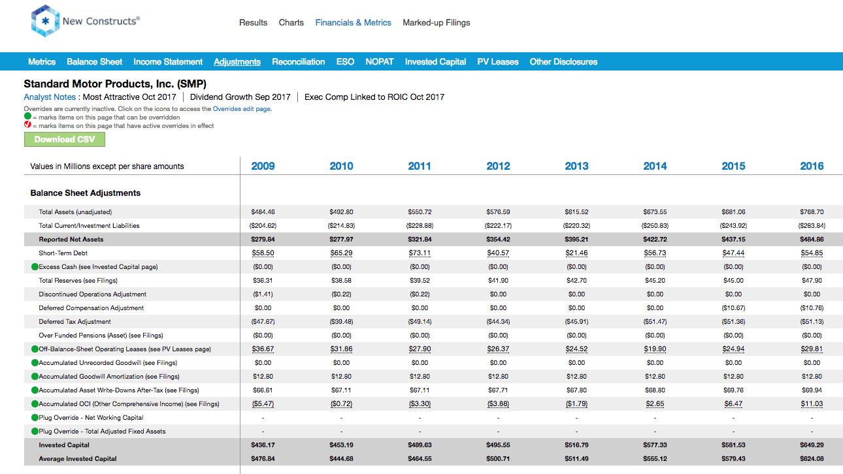Click Short-Term Debt value $65.29 for 2010

(341, 253)
